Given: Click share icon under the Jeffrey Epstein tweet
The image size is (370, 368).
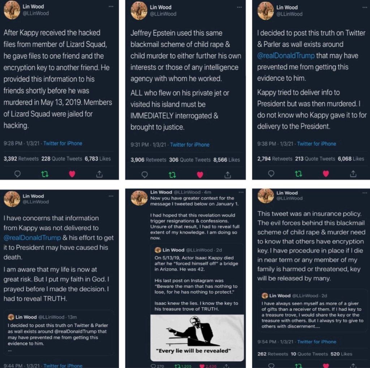Looking at the screenshot, I should [228, 175].
